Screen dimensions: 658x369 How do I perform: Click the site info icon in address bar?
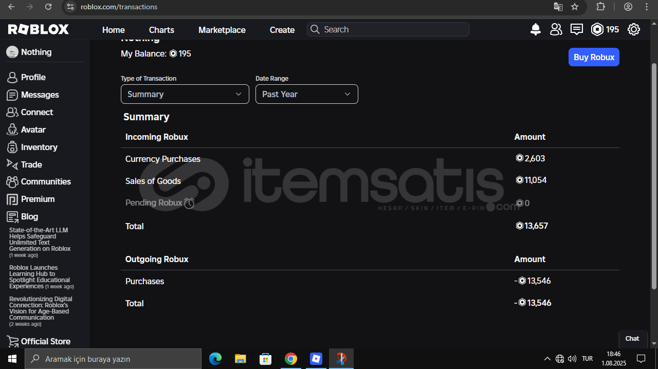pyautogui.click(x=71, y=7)
